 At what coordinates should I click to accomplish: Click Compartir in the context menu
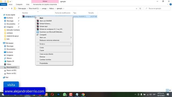(x=43, y=35)
